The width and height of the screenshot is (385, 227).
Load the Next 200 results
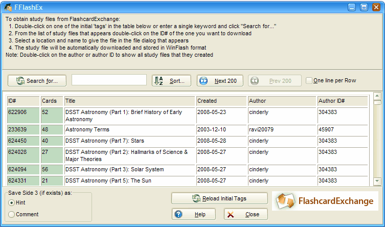pos(220,81)
